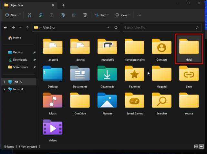Image resolution: width=207 pixels, height=154 pixels.
Task: Add a new tab with plus button
Action: click(x=63, y=5)
